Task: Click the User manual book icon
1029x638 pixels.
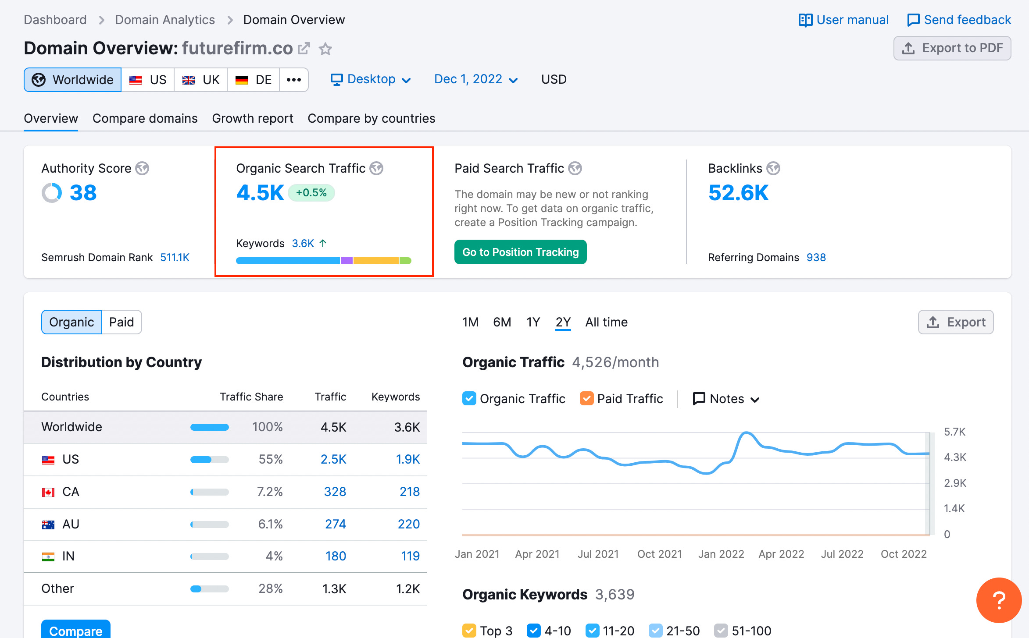Action: click(805, 20)
